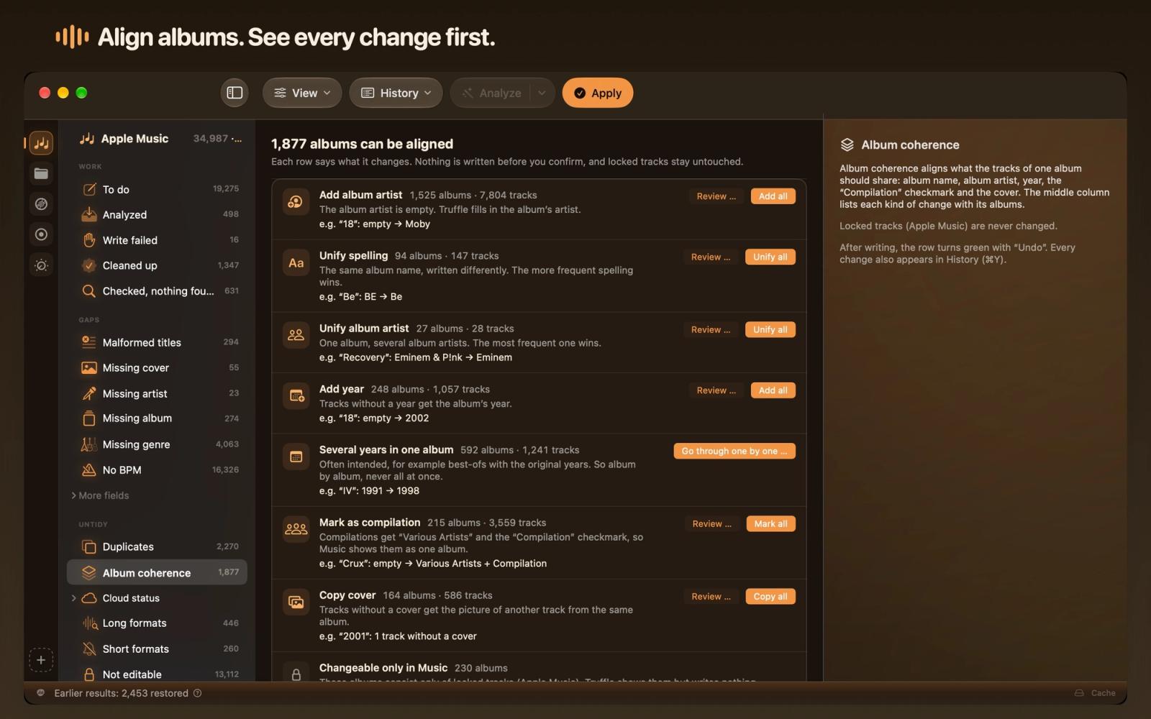The height and width of the screenshot is (719, 1151).
Task: Review the Add album artist changes
Action: [716, 196]
